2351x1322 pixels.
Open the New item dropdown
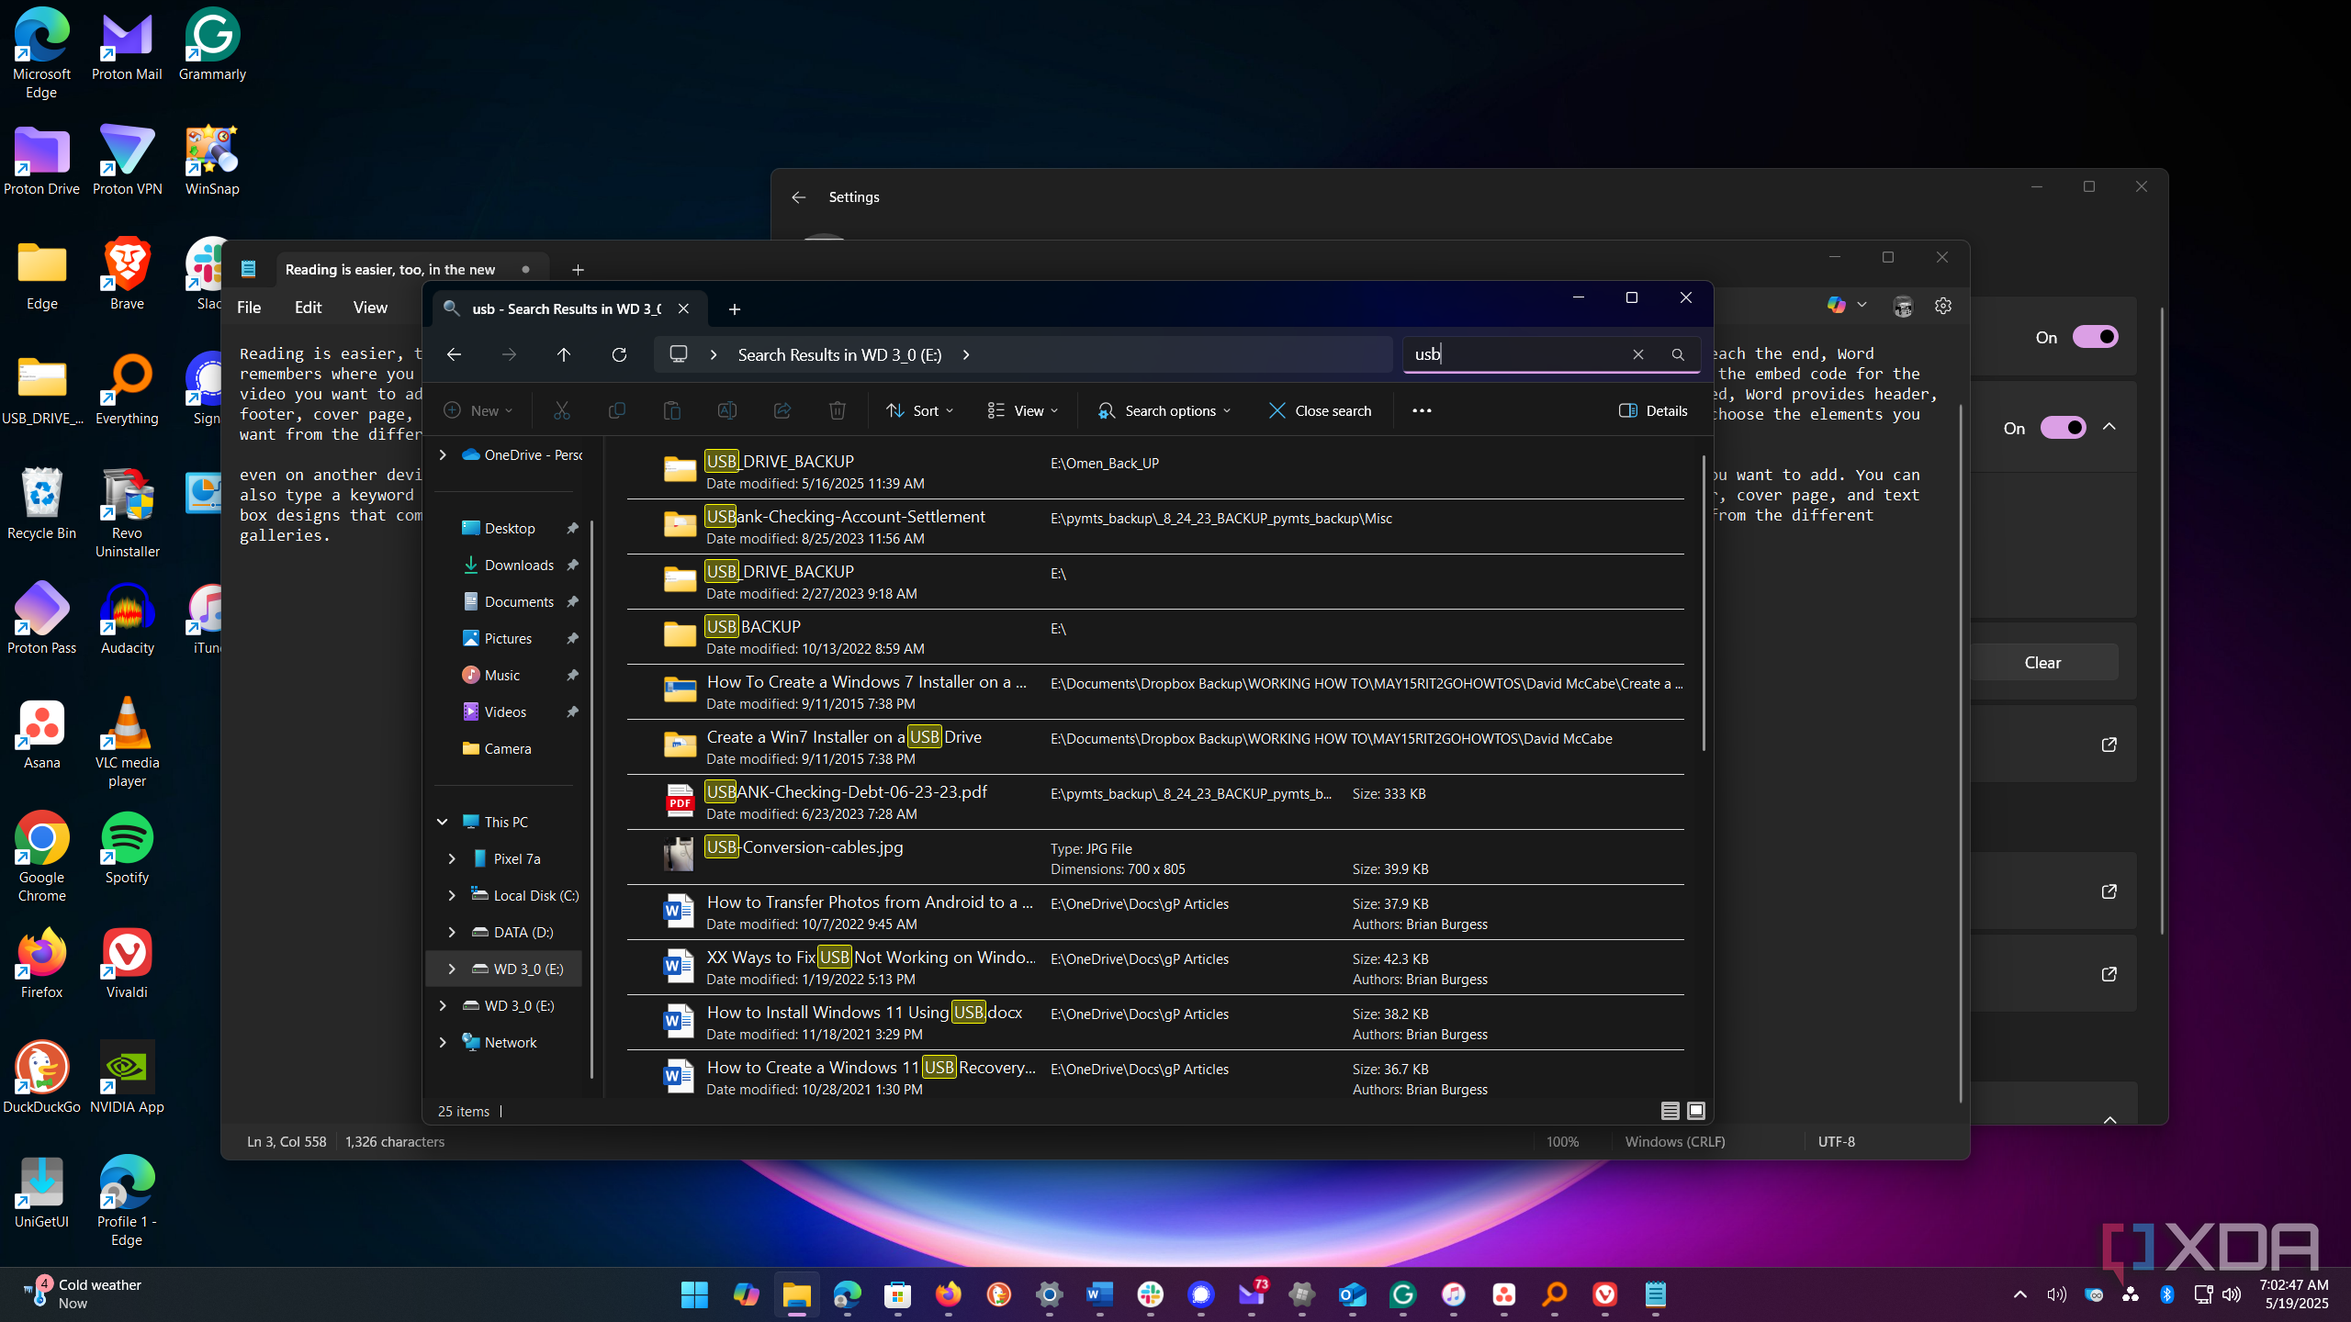pyautogui.click(x=478, y=410)
